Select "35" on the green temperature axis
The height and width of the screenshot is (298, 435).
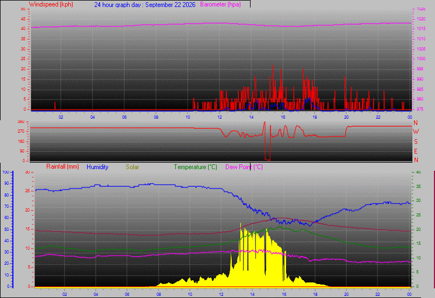(x=418, y=186)
